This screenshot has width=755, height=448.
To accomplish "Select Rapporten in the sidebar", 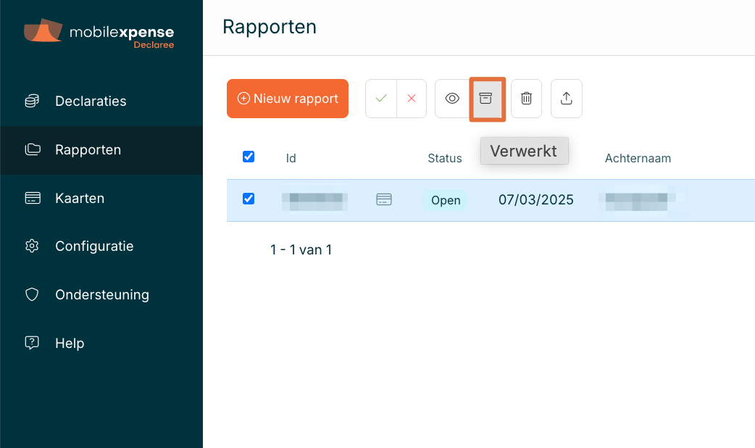I will (88, 150).
